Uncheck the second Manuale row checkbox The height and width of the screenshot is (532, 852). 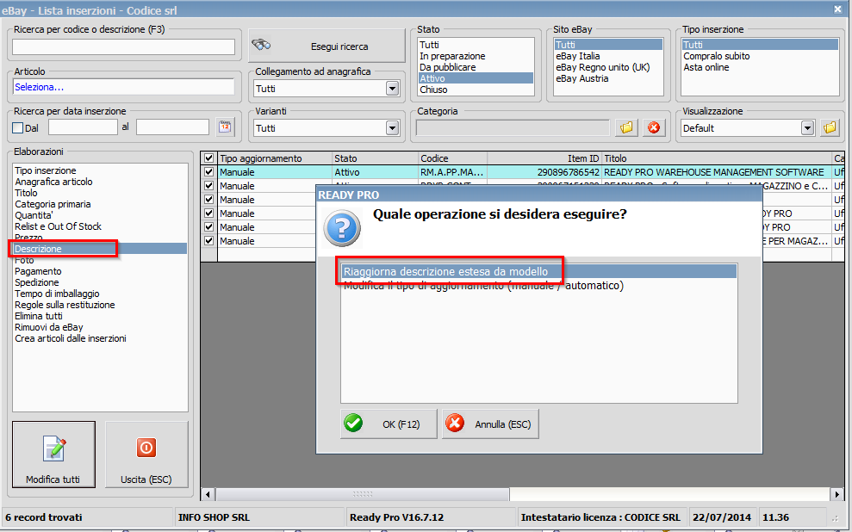pos(208,186)
